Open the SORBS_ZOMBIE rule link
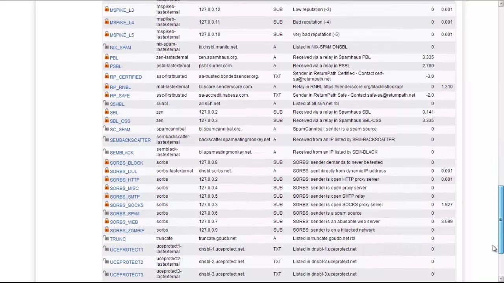Screen dimensions: 504x283 click(x=127, y=231)
